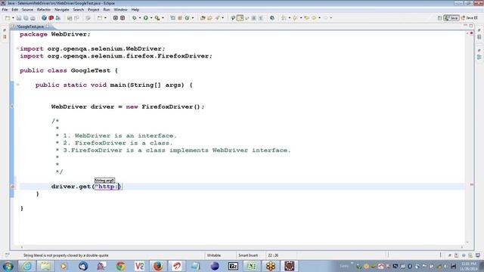Click the New file toolbar icon
The image size is (484, 272).
[x=8, y=18]
